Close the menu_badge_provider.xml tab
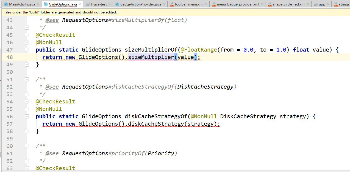Viewport: 350px width, 172px height. (x=262, y=4)
